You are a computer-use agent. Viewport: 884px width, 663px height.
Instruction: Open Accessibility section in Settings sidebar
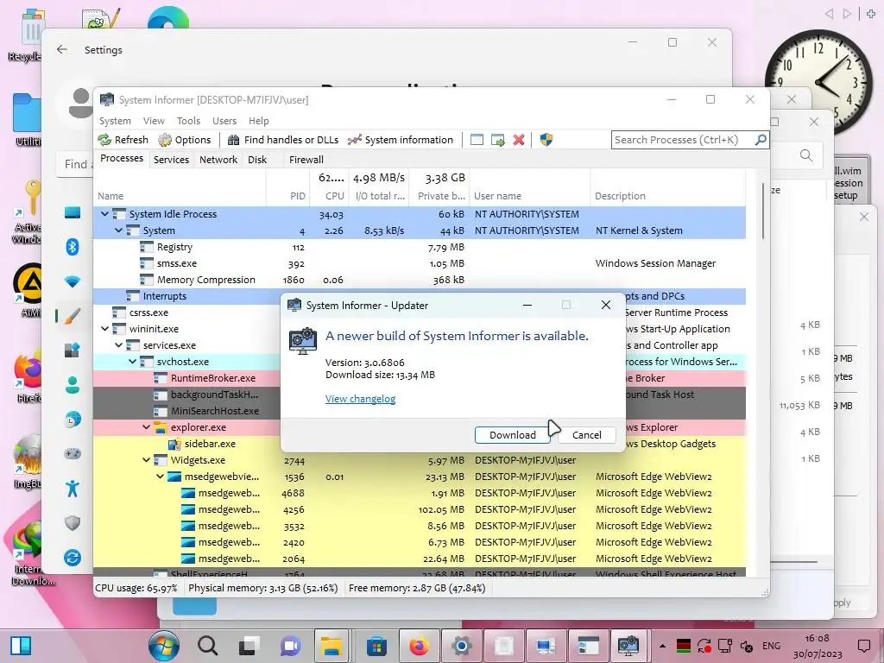73,489
